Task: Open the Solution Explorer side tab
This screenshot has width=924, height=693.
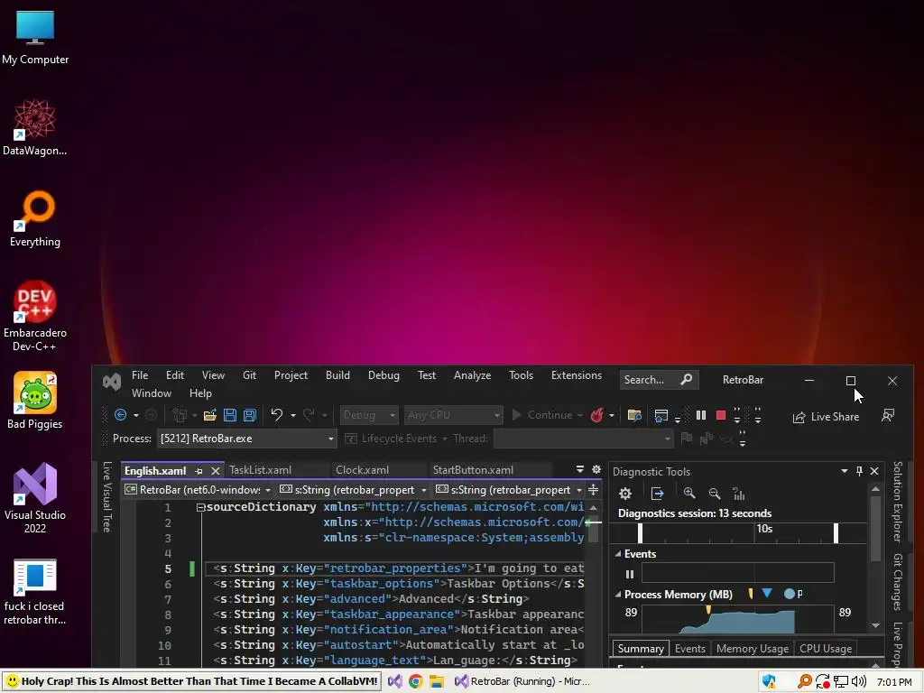Action: (898, 502)
